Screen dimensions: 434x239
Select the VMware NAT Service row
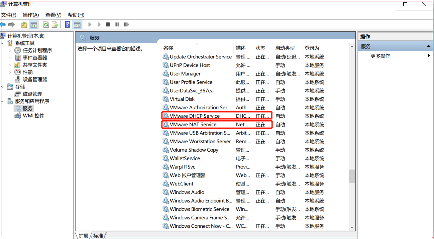[244, 124]
